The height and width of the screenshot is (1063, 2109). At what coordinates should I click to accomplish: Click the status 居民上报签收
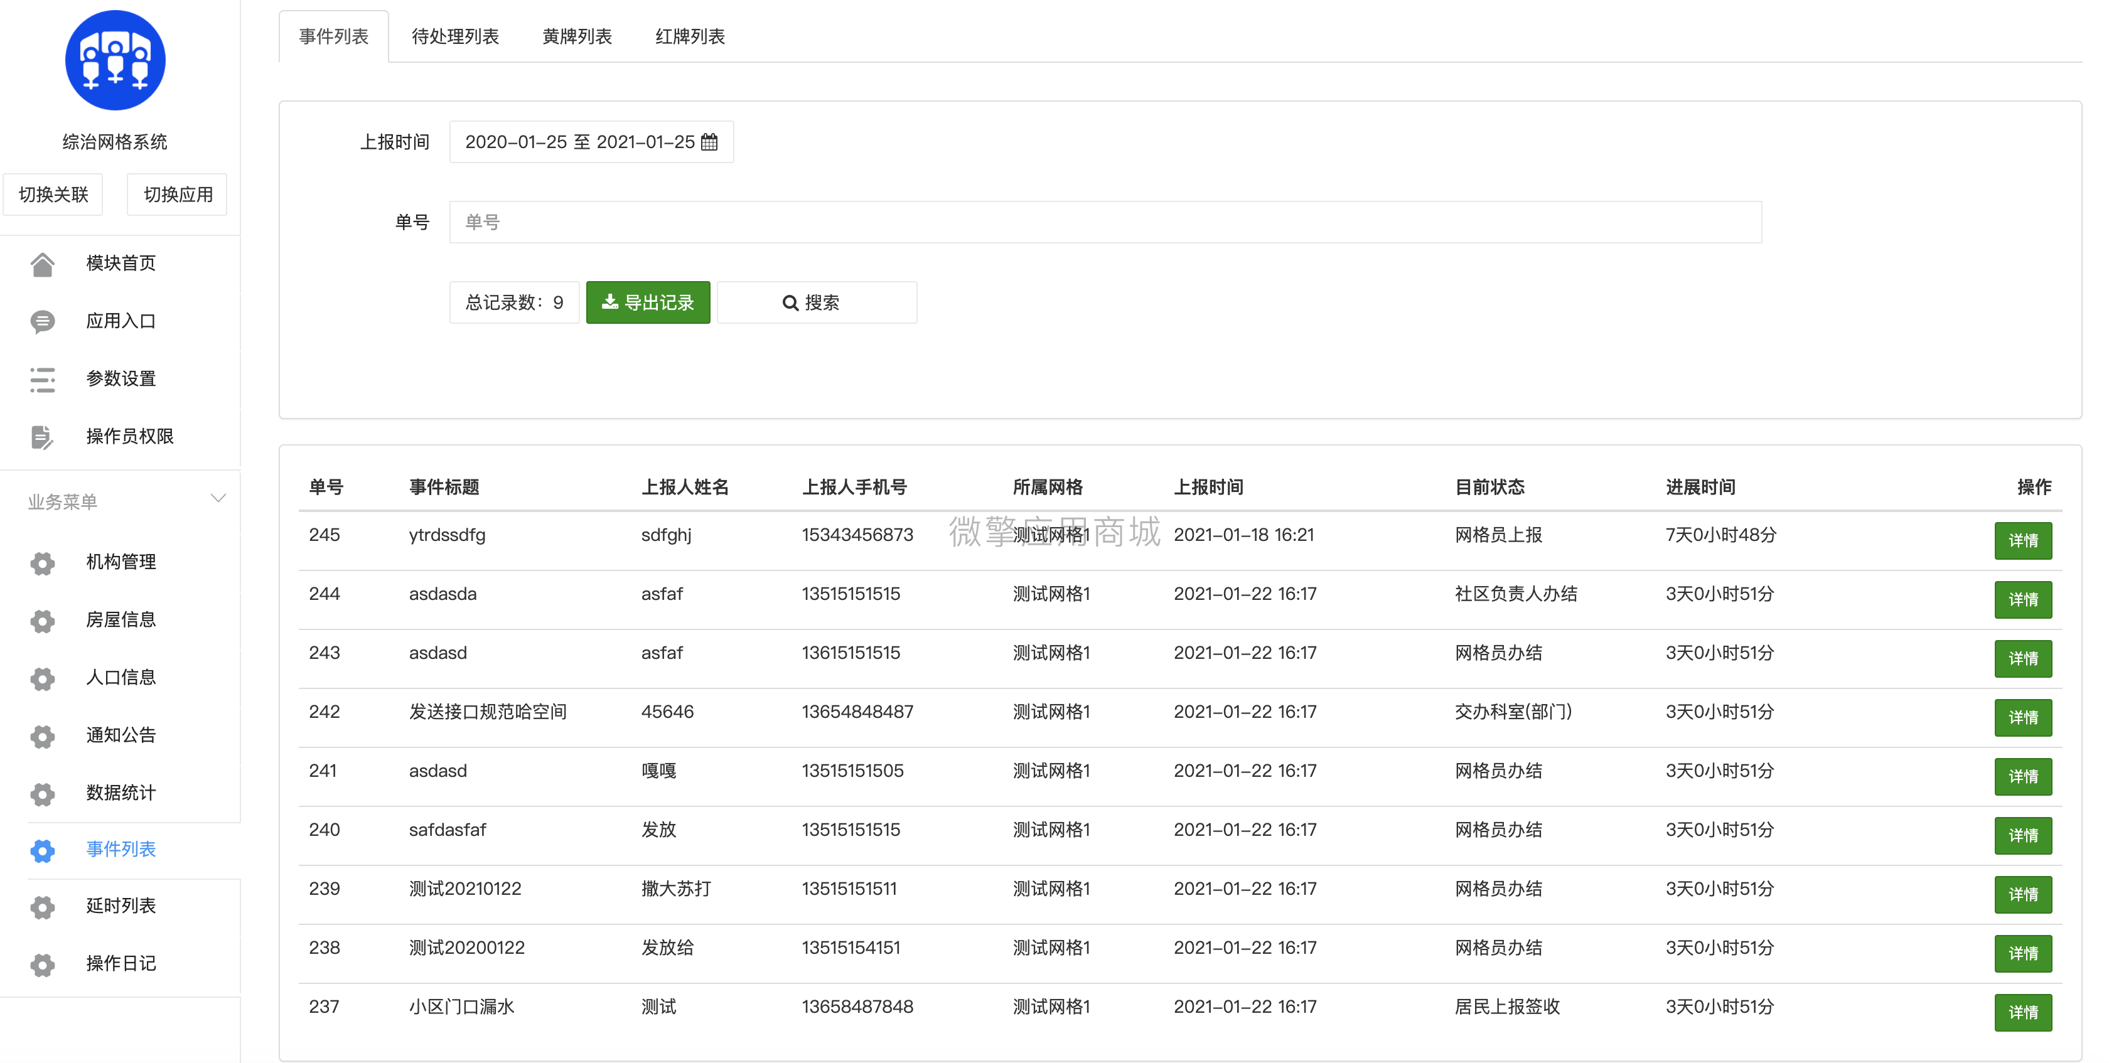click(1507, 1006)
